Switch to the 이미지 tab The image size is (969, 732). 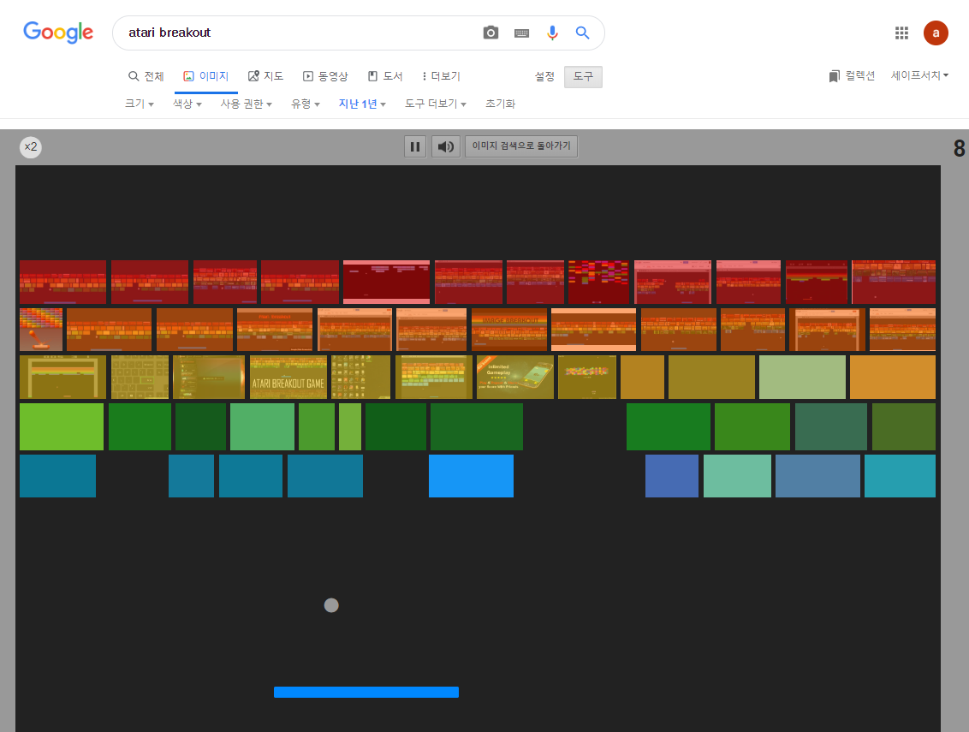(x=205, y=76)
